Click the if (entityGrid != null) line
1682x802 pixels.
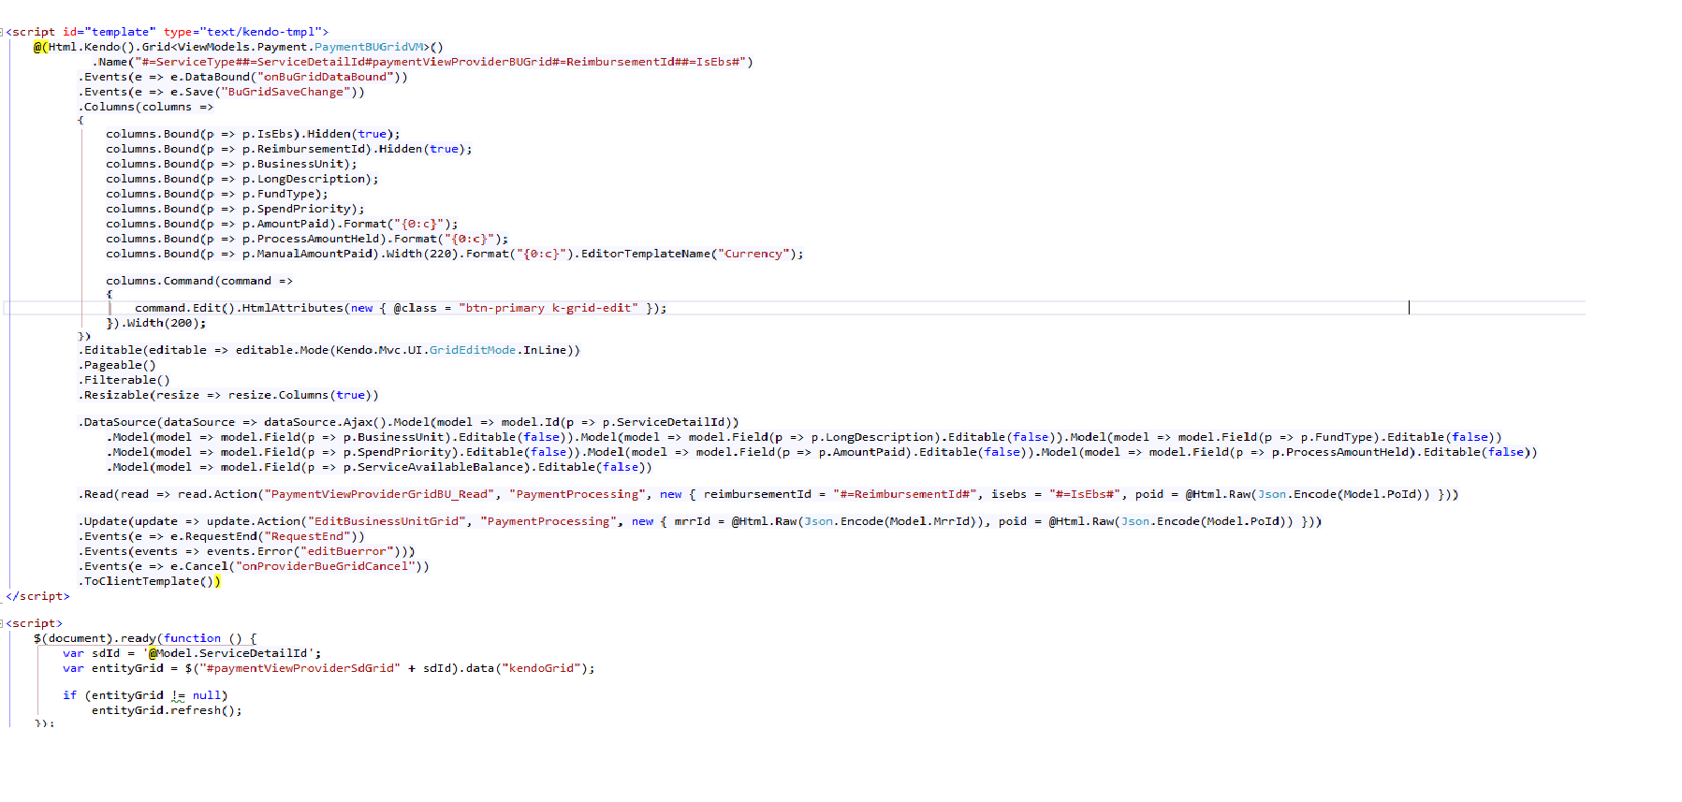(145, 695)
